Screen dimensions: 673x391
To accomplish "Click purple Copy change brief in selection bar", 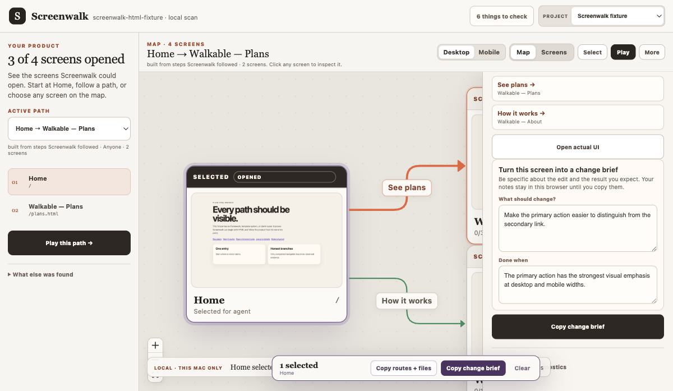I will [x=473, y=368].
